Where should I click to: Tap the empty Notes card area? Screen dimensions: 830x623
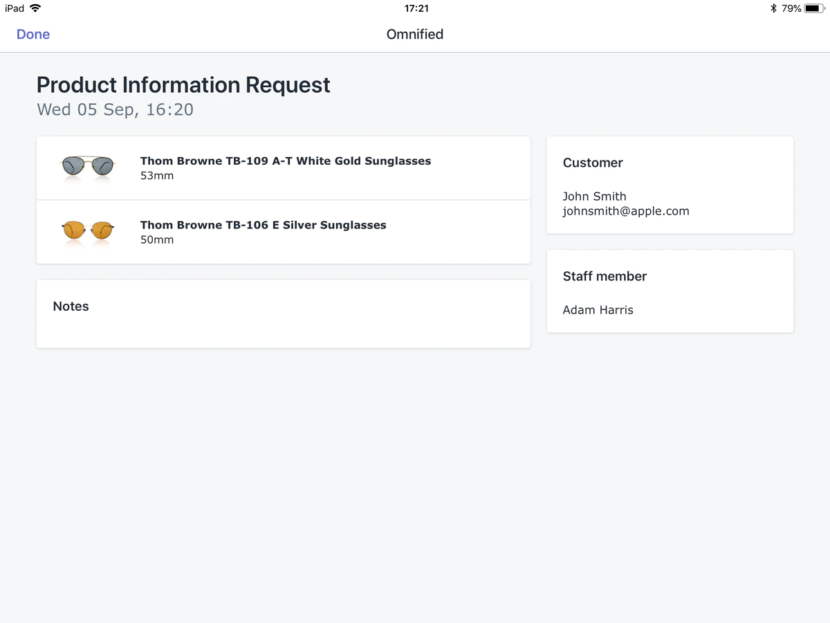pos(284,330)
